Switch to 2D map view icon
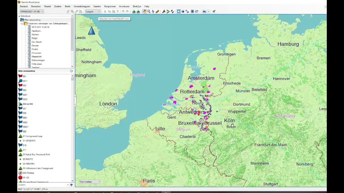Viewport: 344px width, 193px height. [178, 12]
